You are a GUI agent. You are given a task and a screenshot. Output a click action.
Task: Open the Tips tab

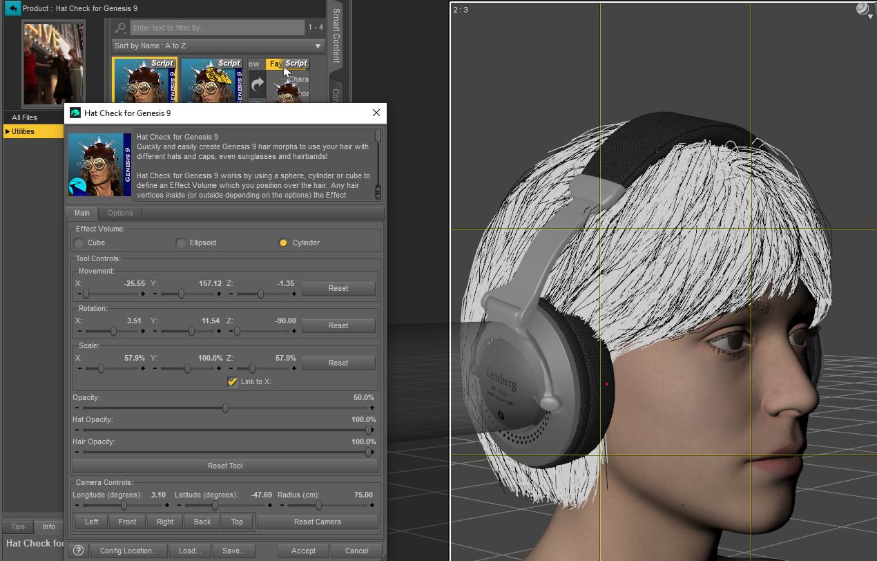[x=18, y=526]
